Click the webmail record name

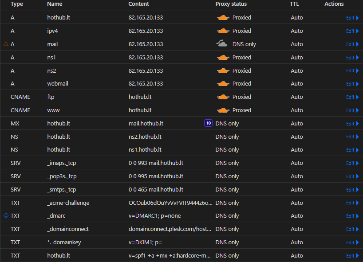[58, 83]
